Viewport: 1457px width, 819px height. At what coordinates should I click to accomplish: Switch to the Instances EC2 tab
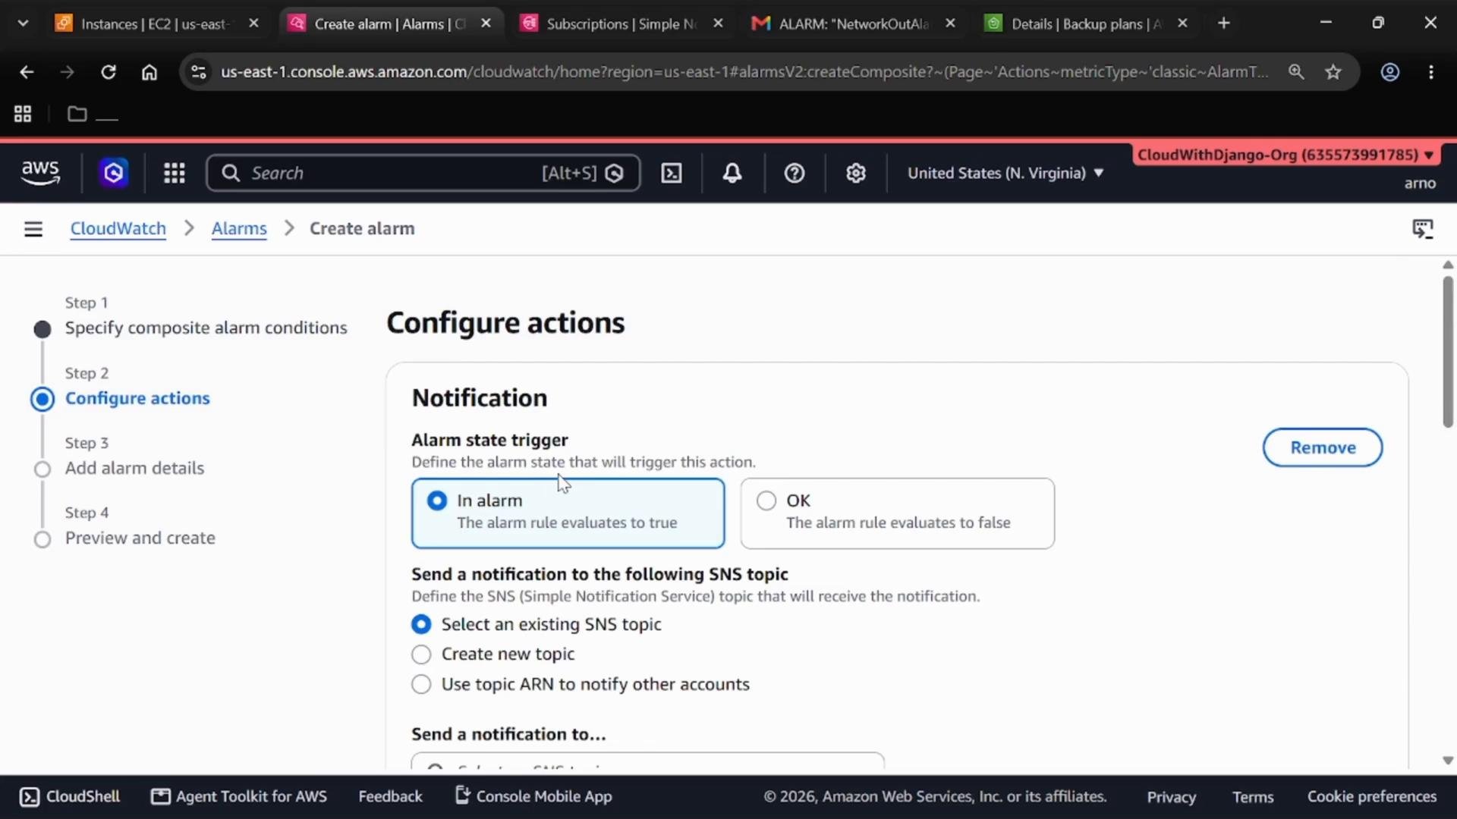point(156,24)
